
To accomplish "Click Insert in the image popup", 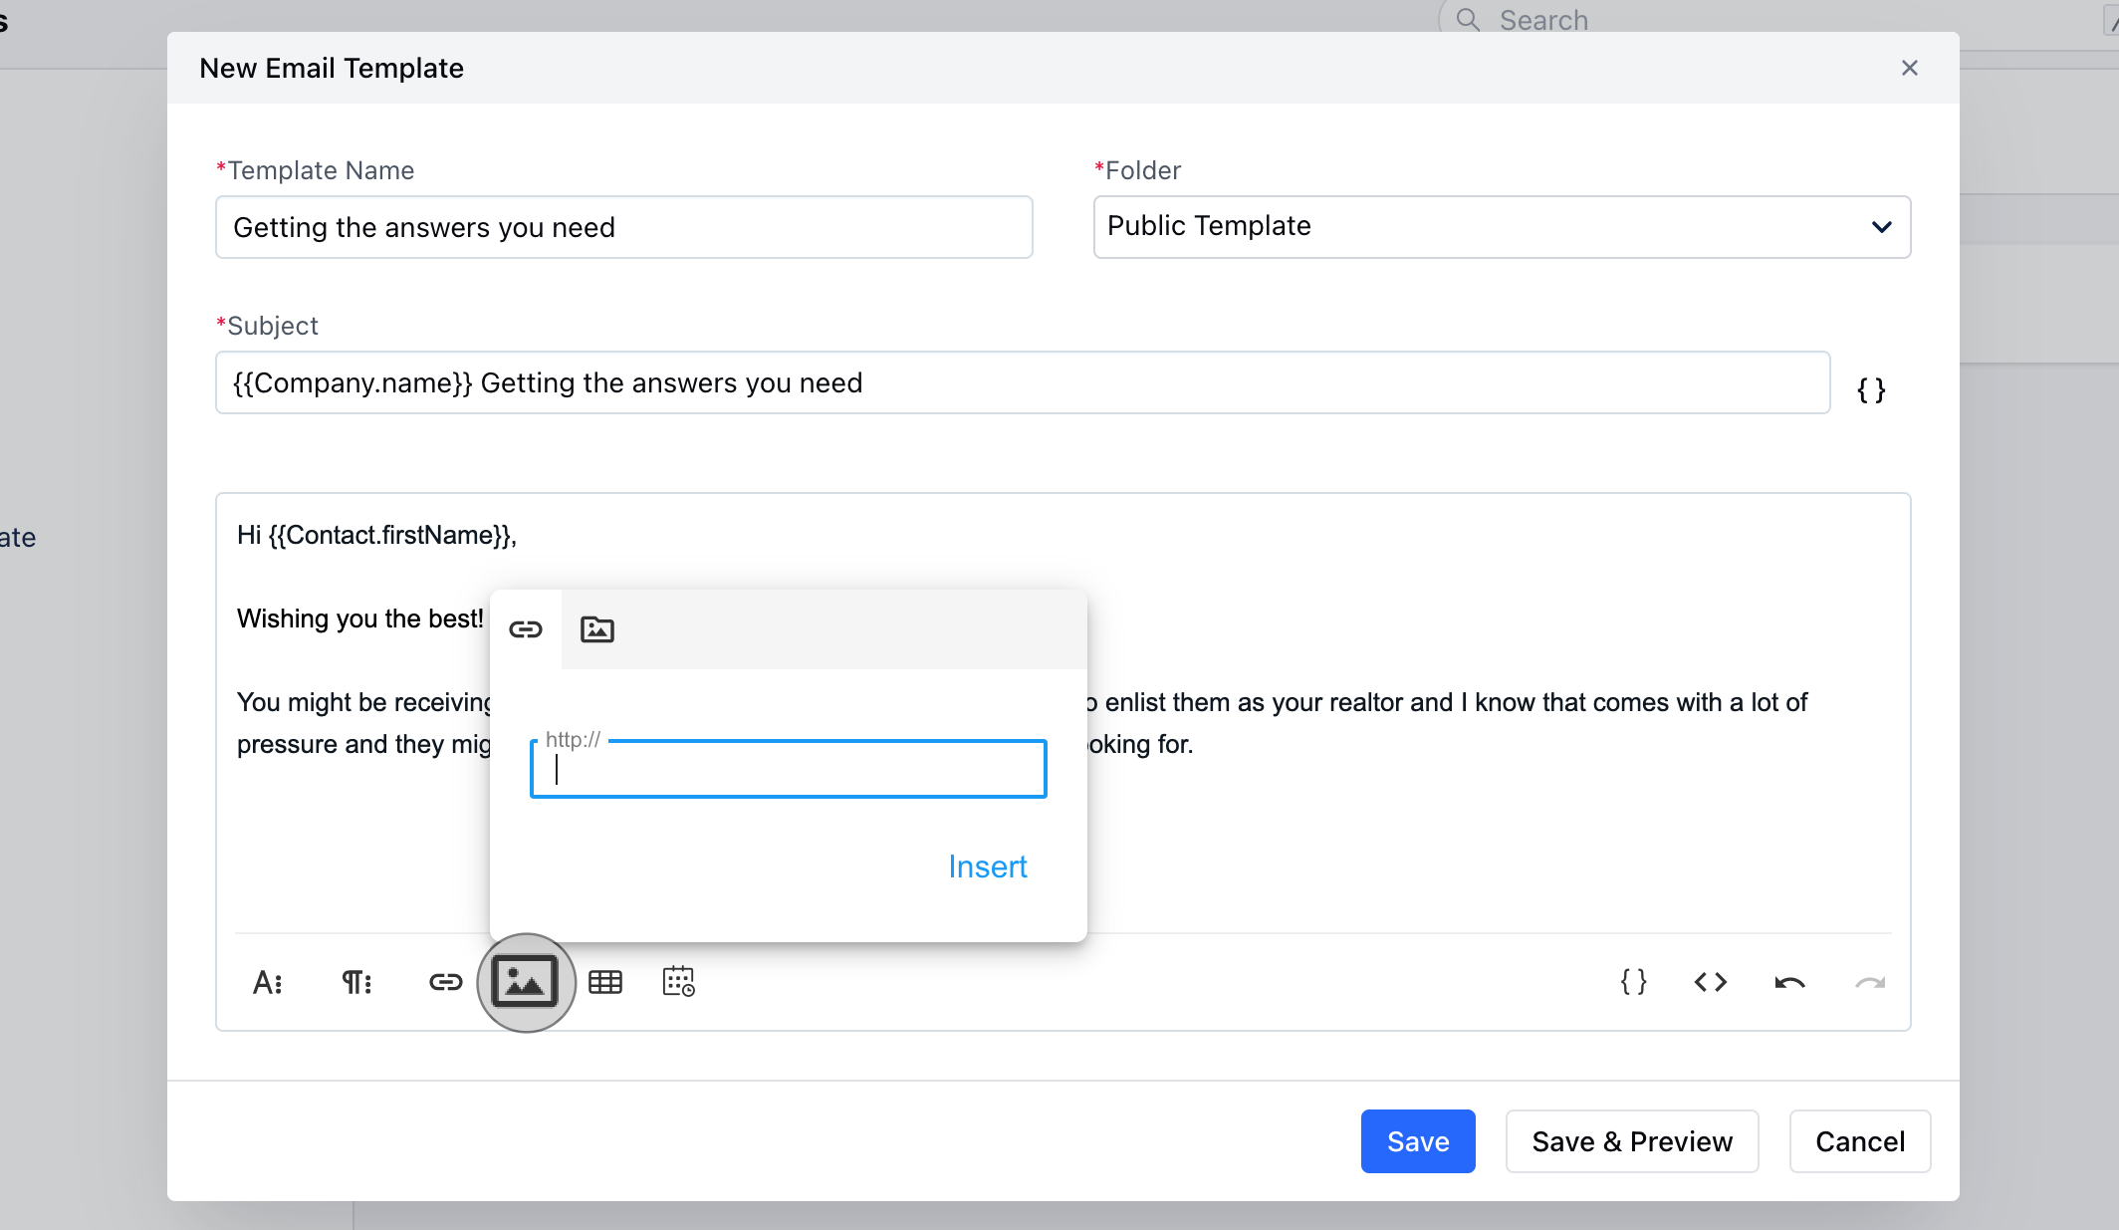I will [x=987, y=866].
